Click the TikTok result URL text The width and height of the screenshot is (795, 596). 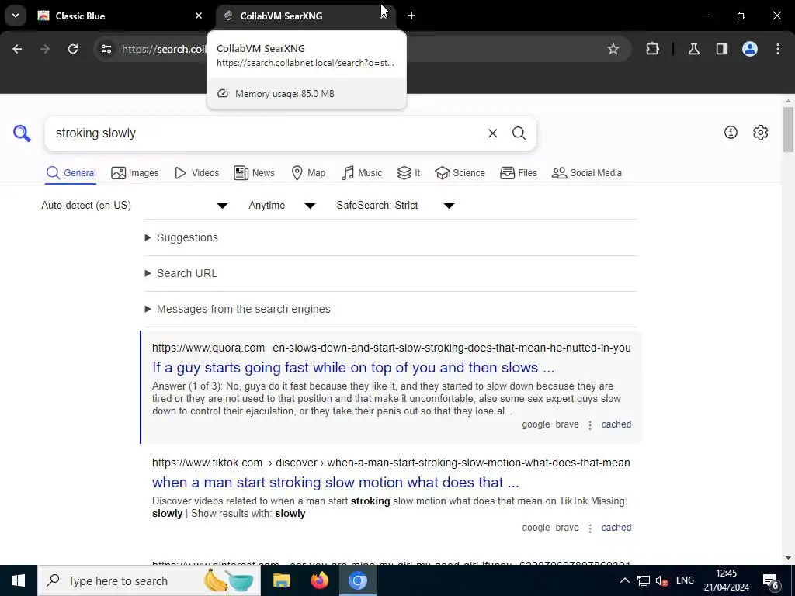click(x=391, y=463)
